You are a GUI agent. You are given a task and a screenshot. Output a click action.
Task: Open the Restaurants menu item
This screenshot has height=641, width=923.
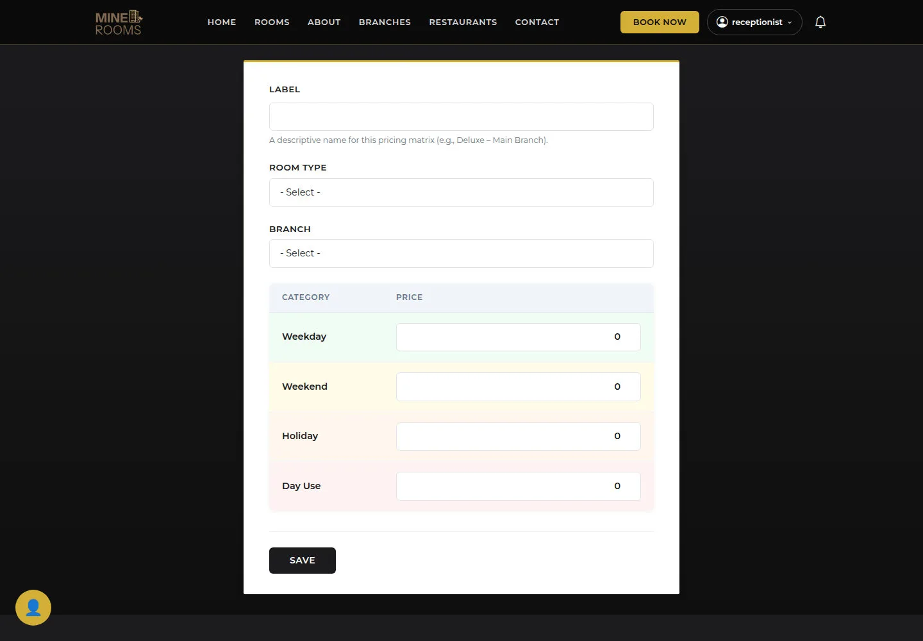tap(463, 22)
